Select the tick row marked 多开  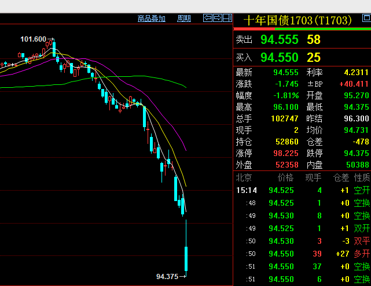coord(302,254)
